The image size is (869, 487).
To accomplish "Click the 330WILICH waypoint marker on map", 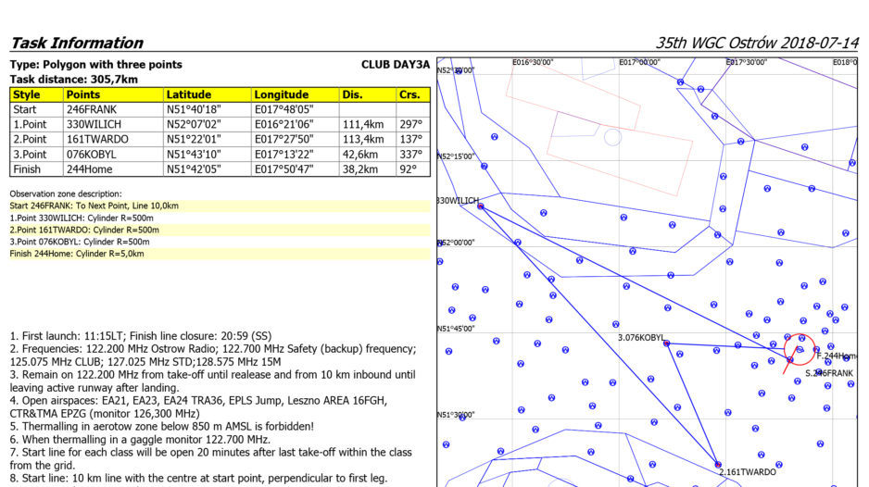I will [480, 206].
